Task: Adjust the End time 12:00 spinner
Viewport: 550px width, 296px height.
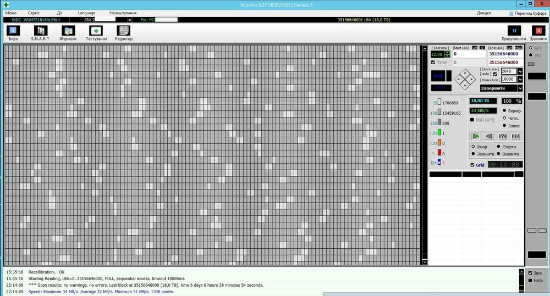Action: pos(447,54)
